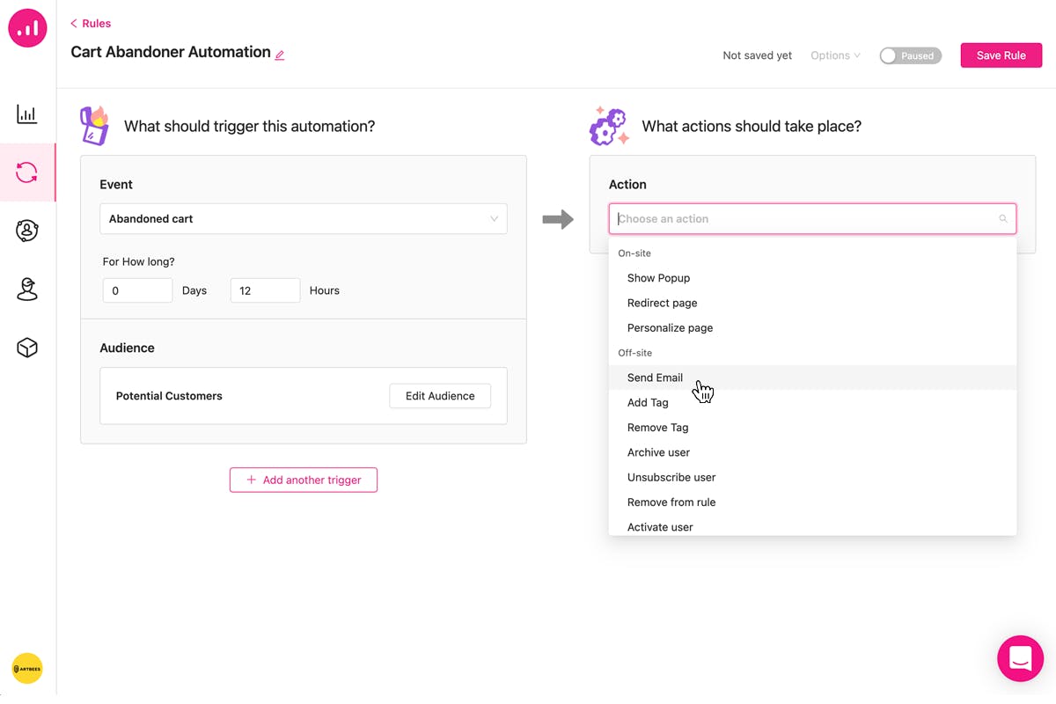Screen dimensions: 1056x704
Task: Click Edit Audience button
Action: pyautogui.click(x=440, y=396)
